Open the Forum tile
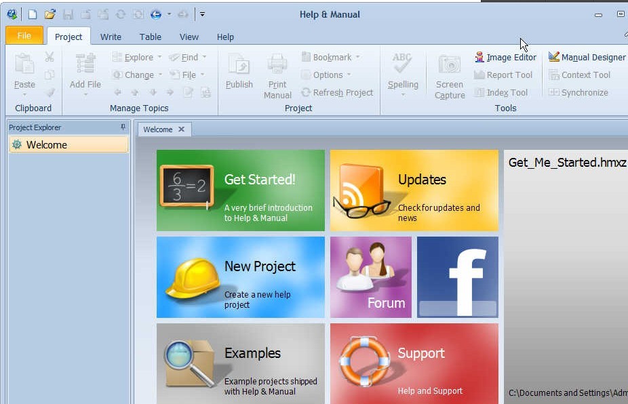Screen dimensions: 628x404 [x=371, y=277]
